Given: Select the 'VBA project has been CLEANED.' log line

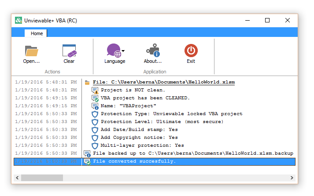Looking at the screenshot, I should pos(145,98).
